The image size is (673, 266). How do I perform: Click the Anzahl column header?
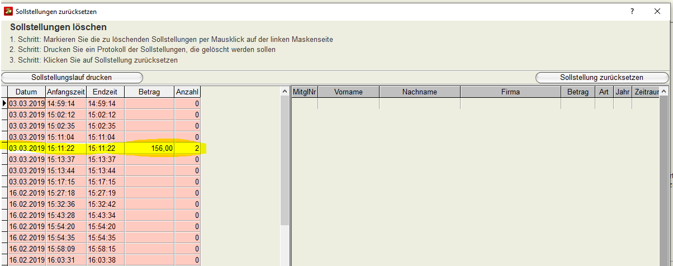click(x=187, y=92)
